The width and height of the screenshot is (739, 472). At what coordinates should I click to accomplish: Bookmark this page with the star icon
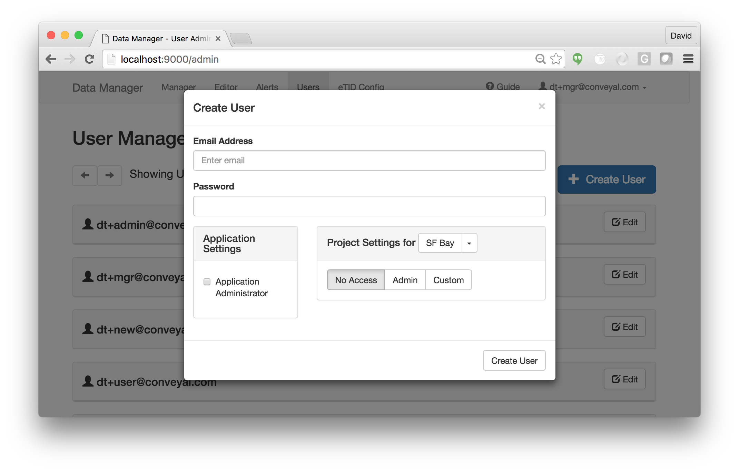(556, 59)
